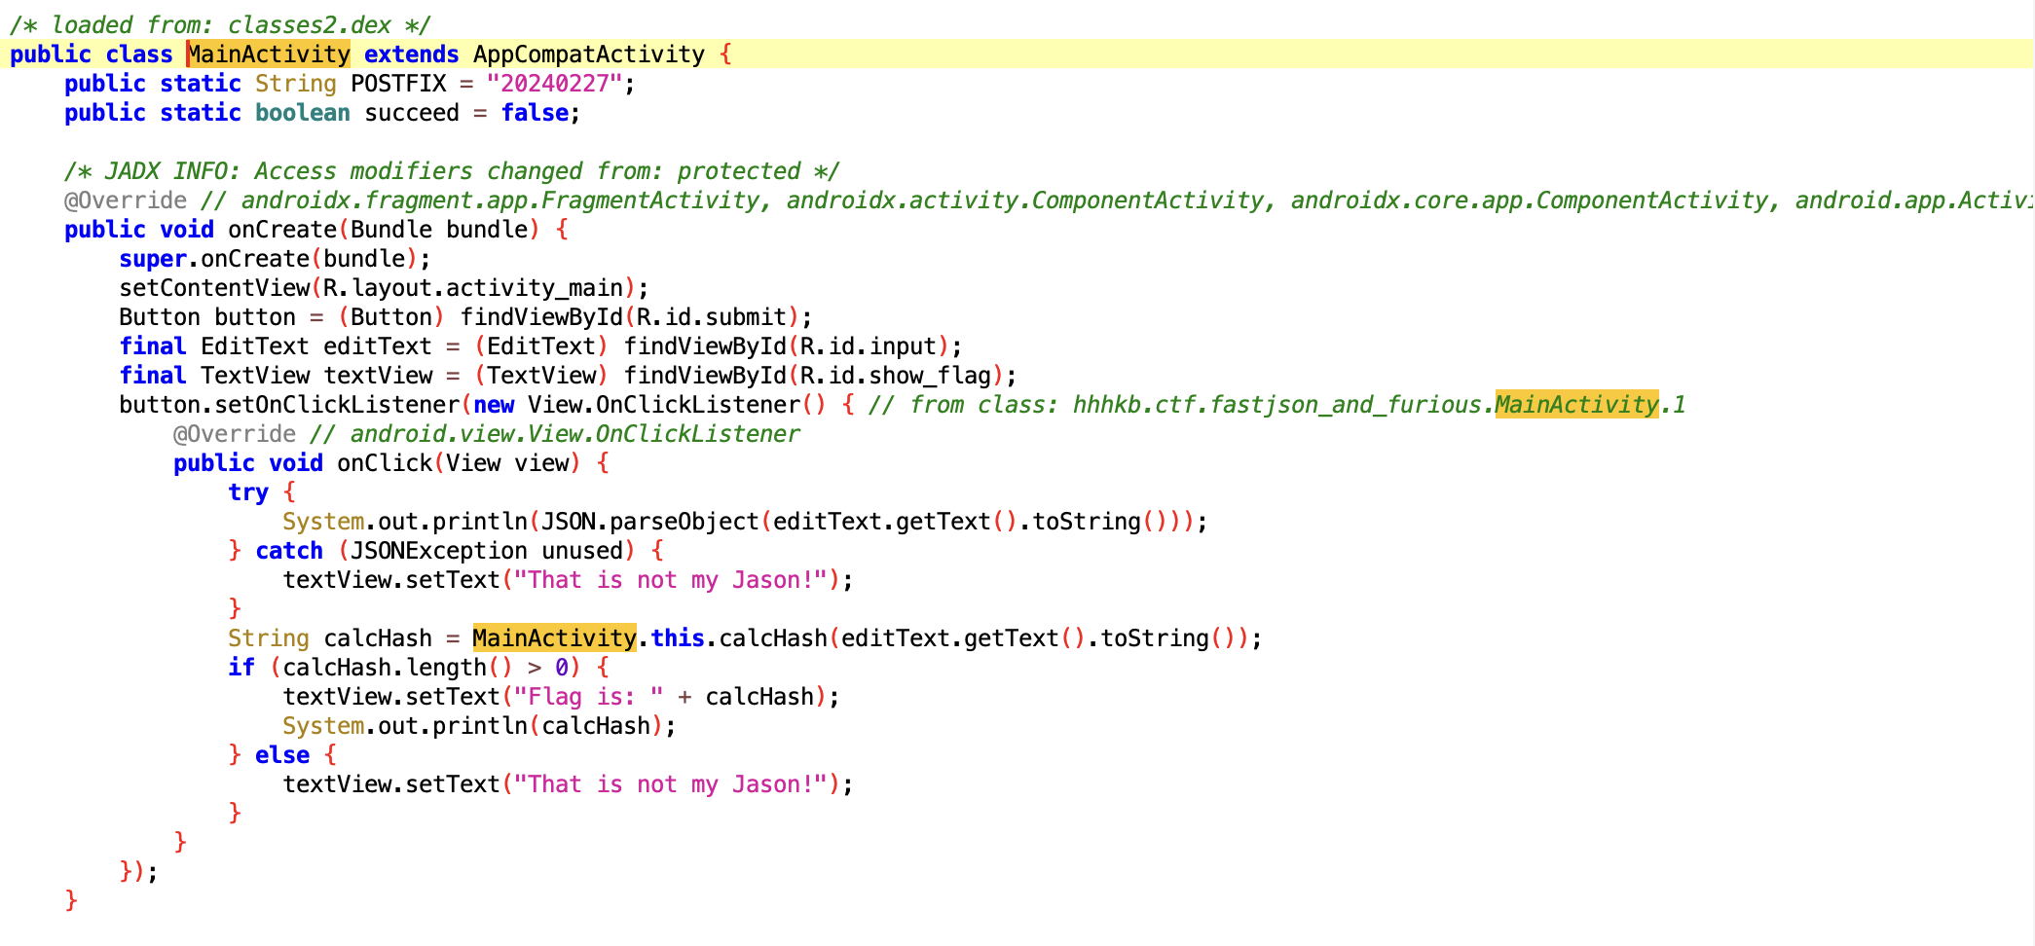
Task: Click the "extends" keyword
Action: point(411,55)
